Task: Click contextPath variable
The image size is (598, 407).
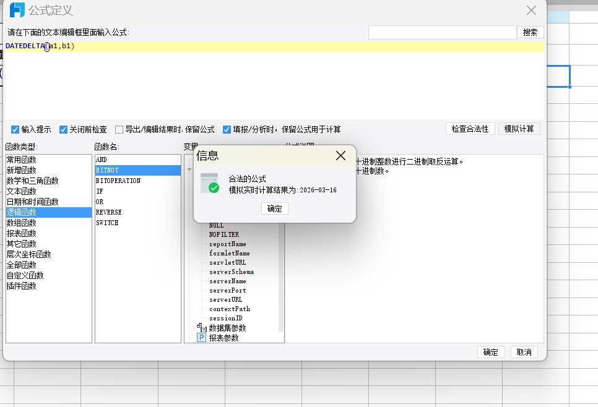Action: coord(230,309)
